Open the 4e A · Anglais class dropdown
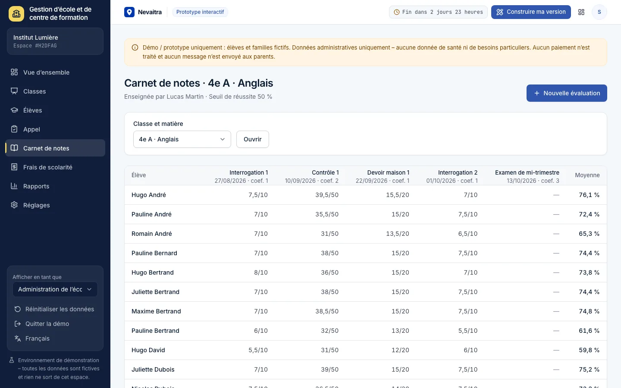The width and height of the screenshot is (621, 388). 182,139
